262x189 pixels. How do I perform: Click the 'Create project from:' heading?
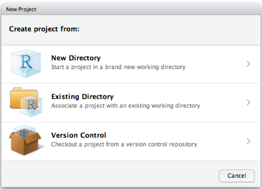(44, 29)
